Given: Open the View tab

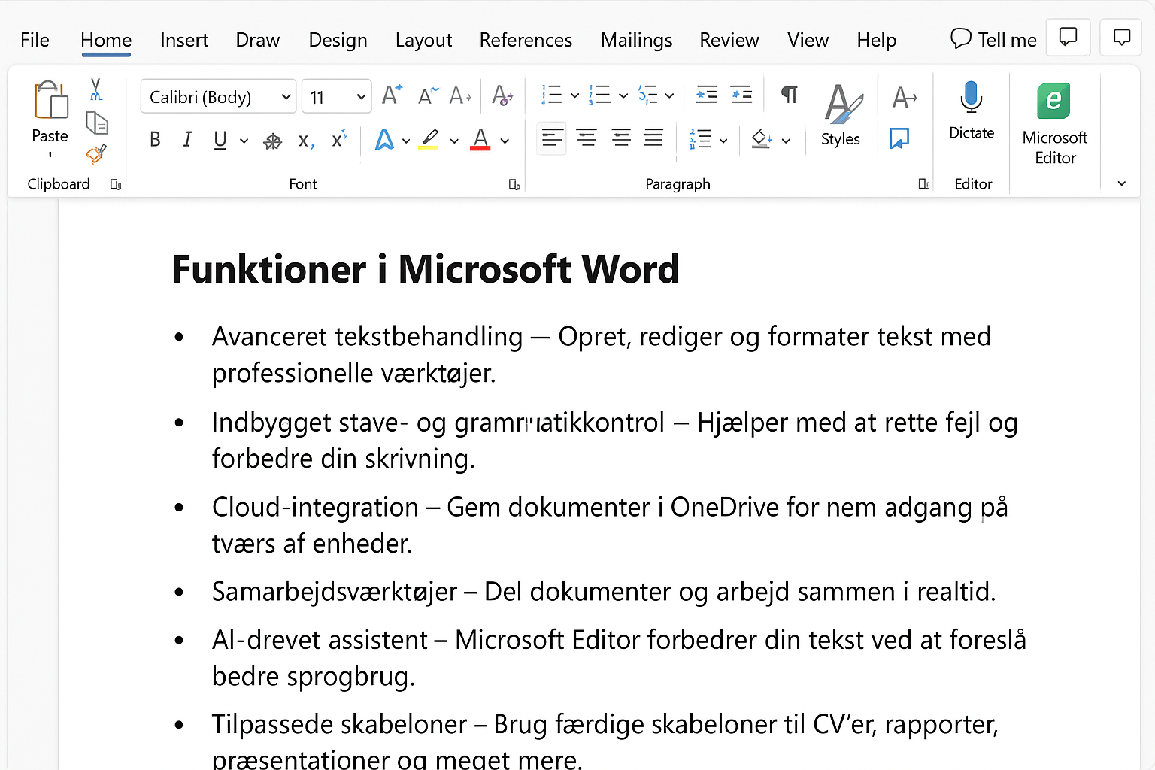Looking at the screenshot, I should pyautogui.click(x=808, y=40).
